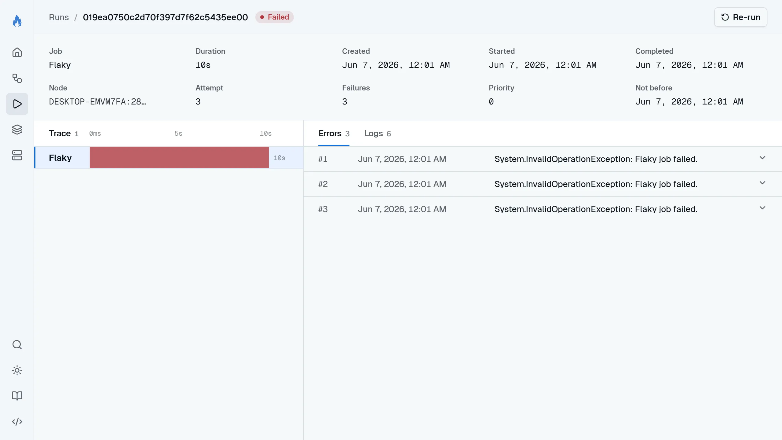Click the 5s timeline axis label
The height and width of the screenshot is (440, 782).
[x=178, y=134]
